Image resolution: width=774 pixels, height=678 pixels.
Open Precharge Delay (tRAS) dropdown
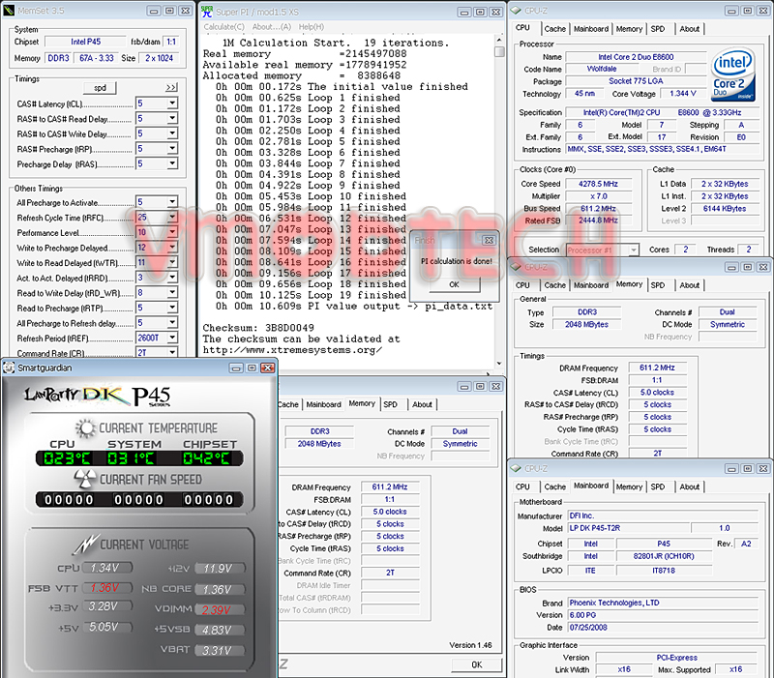[x=172, y=163]
